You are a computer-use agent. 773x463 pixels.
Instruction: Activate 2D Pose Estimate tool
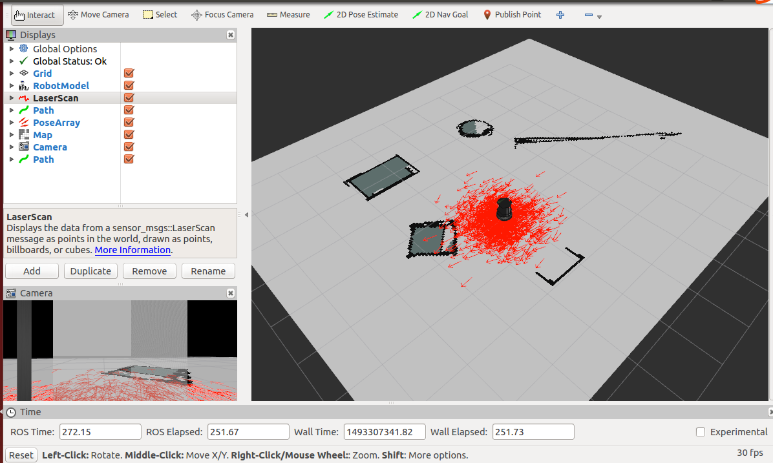[361, 15]
